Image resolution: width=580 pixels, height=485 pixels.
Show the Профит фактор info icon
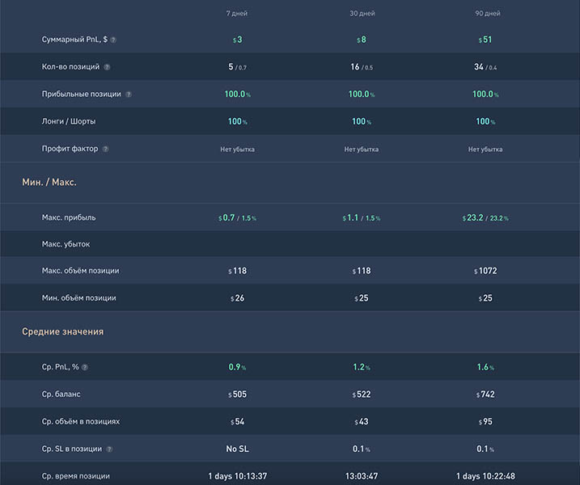[105, 149]
